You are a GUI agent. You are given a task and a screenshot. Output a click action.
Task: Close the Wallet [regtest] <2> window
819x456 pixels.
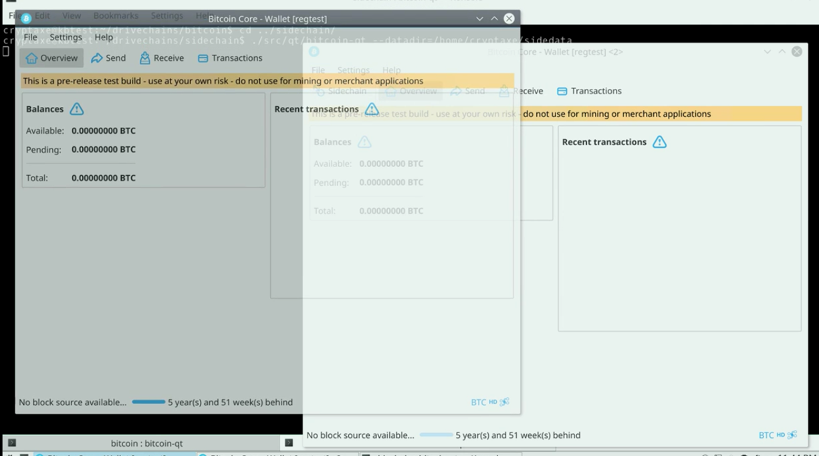(797, 51)
